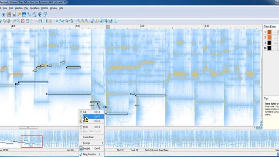Toggle Cursor Ruler in the context menu
This screenshot has width=279, height=157.
[92, 137]
